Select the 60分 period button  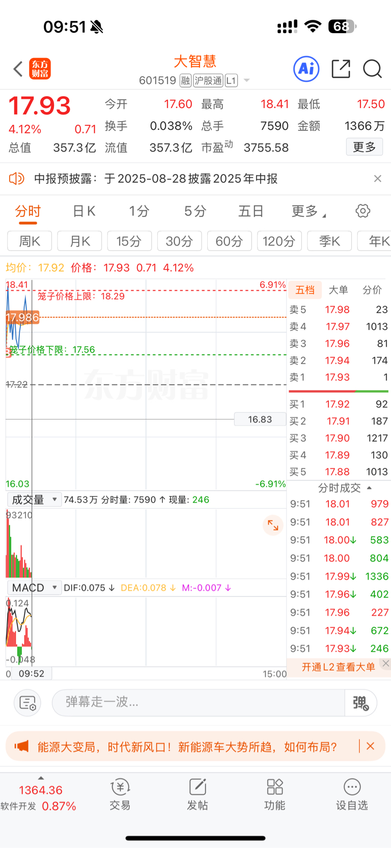230,241
